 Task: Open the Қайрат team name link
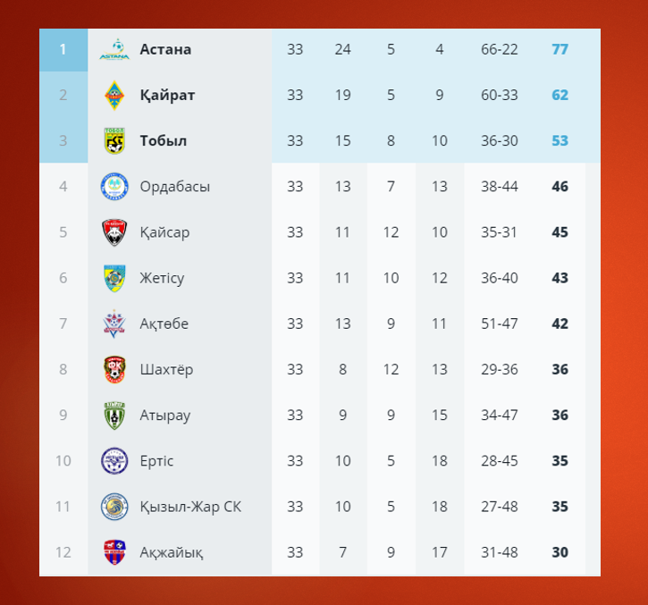click(167, 96)
